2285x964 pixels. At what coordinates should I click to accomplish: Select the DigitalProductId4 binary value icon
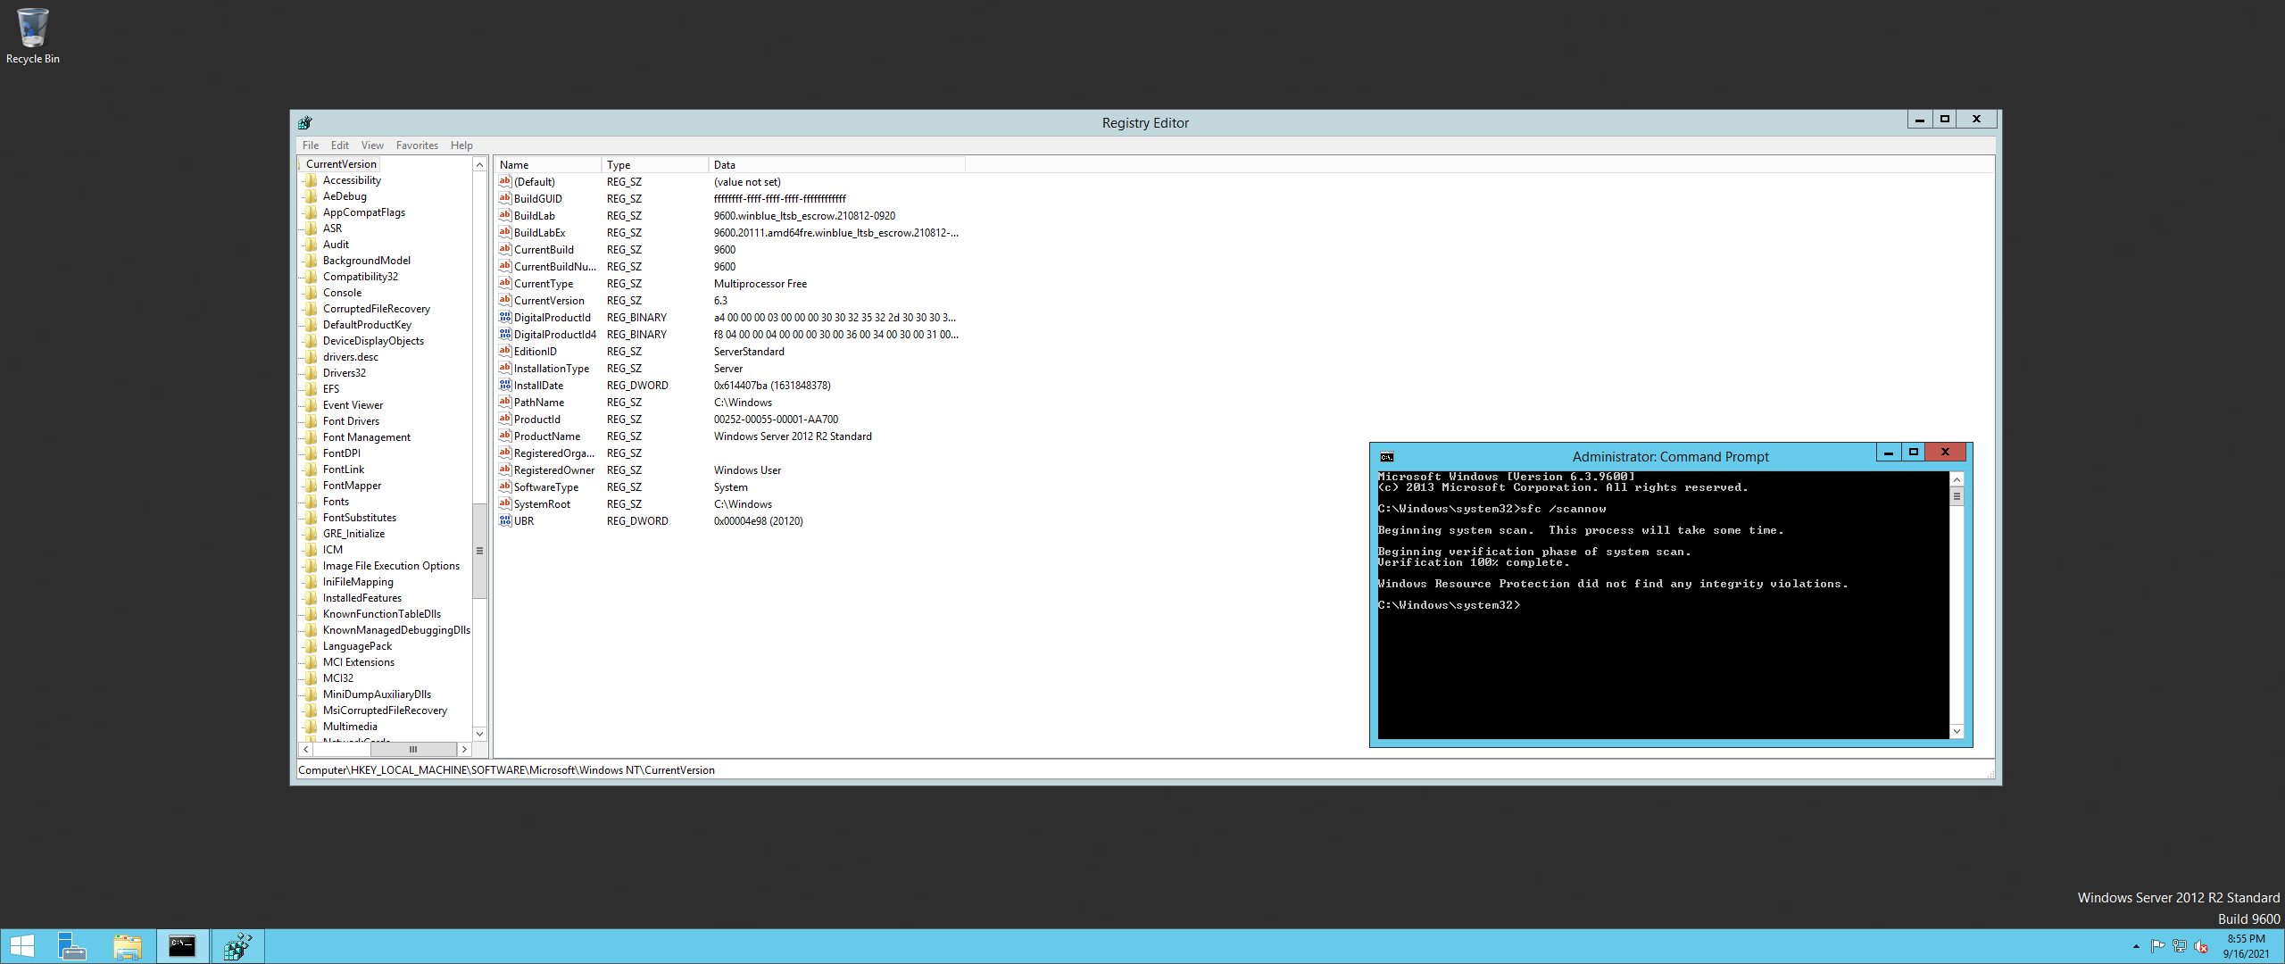pyautogui.click(x=505, y=334)
